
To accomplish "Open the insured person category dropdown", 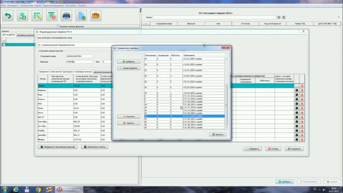I will click(204, 45).
